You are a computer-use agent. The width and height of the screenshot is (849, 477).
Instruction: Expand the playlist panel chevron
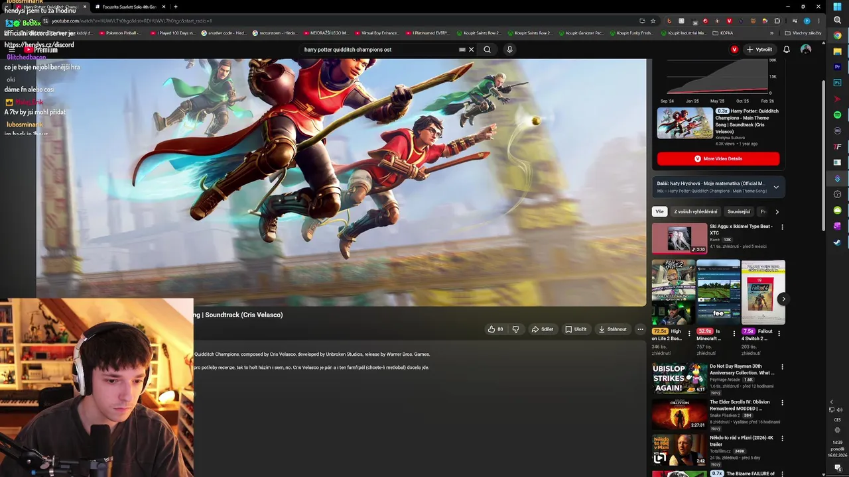776,187
